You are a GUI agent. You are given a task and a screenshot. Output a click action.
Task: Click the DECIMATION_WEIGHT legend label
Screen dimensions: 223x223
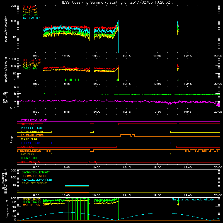tap(35, 176)
